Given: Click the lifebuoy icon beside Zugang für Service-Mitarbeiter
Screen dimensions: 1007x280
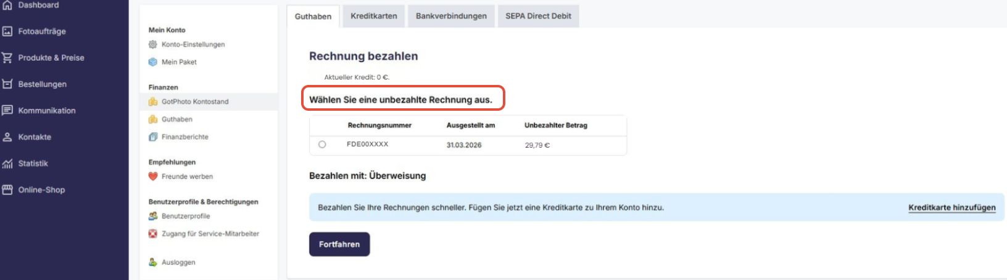Looking at the screenshot, I should 153,234.
